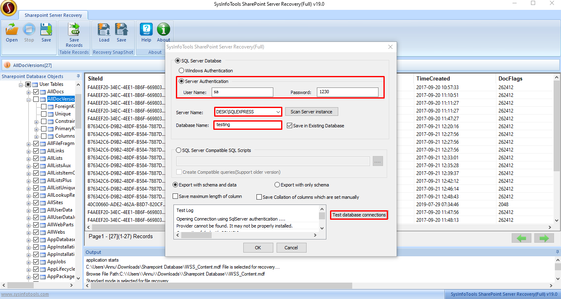Collapse the AllDocVersions tree node

[x=29, y=99]
